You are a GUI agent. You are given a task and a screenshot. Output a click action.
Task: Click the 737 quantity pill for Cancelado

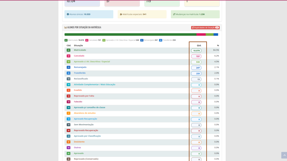[x=196, y=56]
